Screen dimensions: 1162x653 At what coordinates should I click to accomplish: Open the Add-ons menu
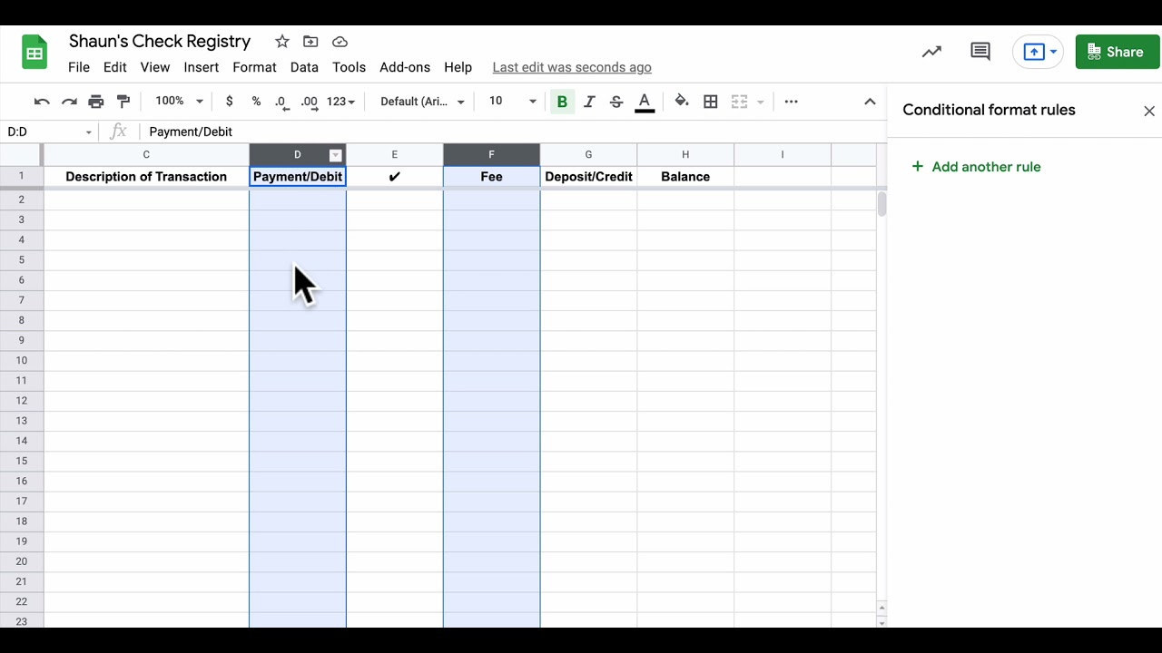405,67
